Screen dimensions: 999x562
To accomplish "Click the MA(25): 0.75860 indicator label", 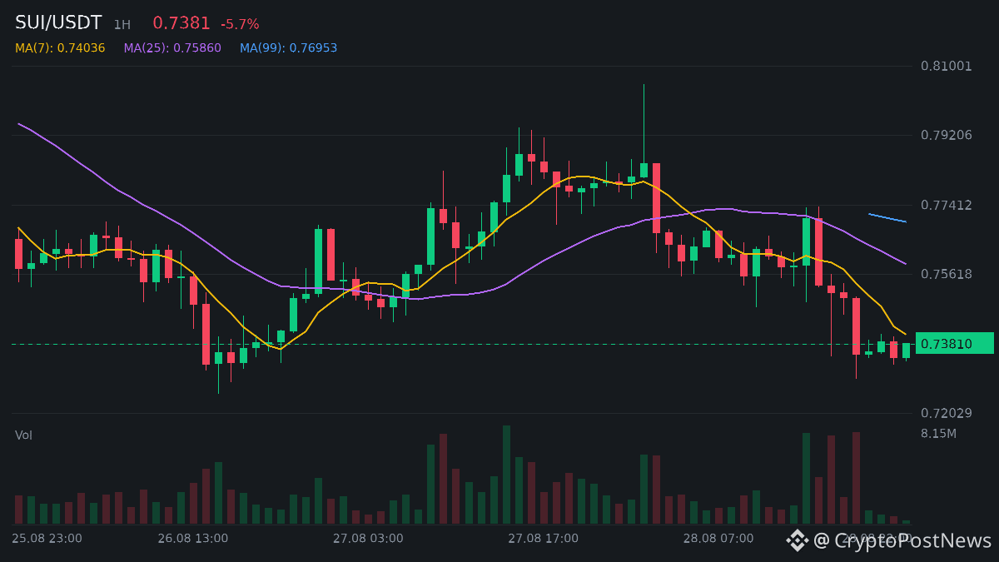I will (x=172, y=48).
